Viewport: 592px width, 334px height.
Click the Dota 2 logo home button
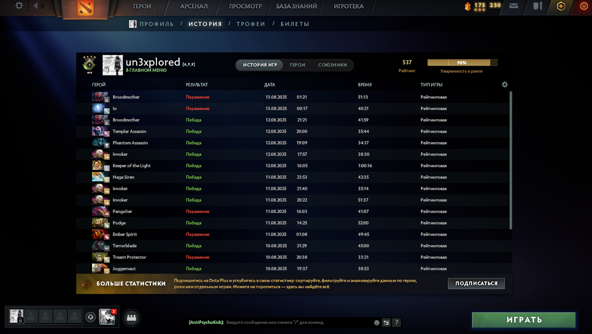[85, 8]
